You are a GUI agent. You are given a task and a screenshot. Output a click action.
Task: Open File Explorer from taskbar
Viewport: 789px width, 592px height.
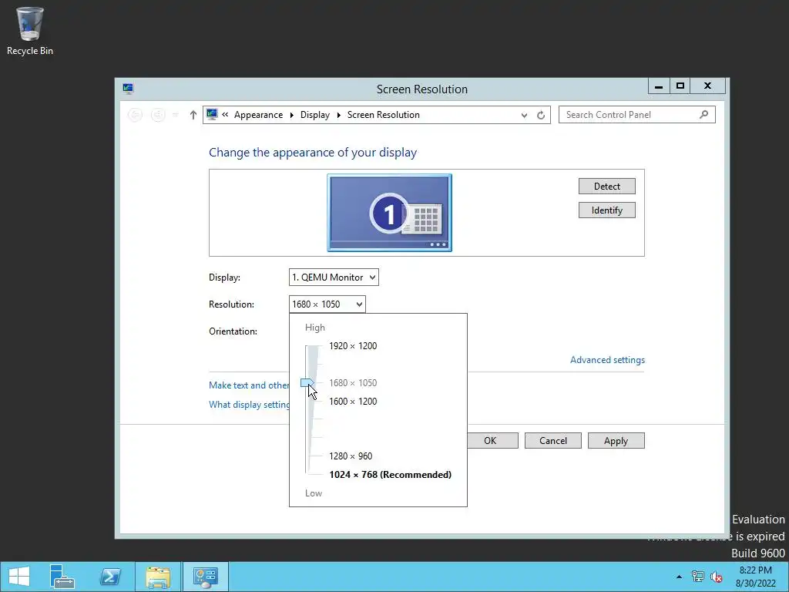point(158,577)
